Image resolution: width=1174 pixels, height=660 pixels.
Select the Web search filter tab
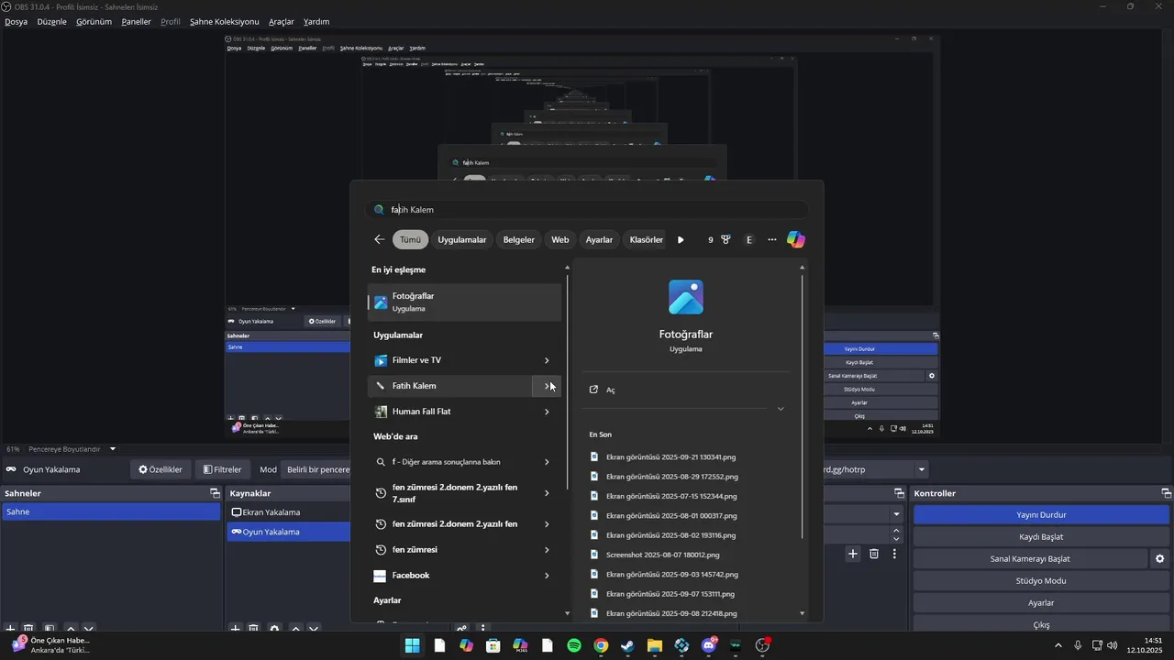tap(560, 239)
